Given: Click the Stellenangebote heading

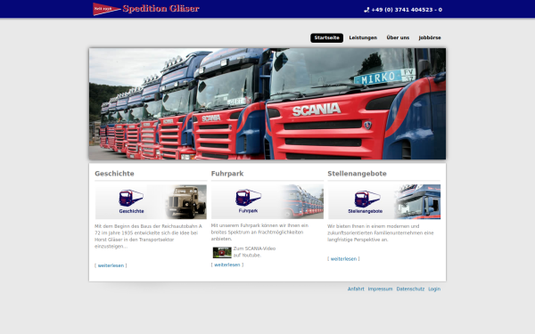Looking at the screenshot, I should pyautogui.click(x=357, y=174).
